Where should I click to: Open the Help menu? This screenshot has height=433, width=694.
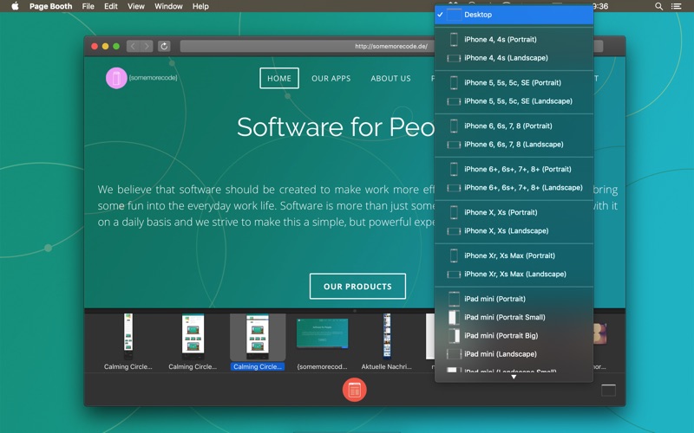click(x=200, y=6)
